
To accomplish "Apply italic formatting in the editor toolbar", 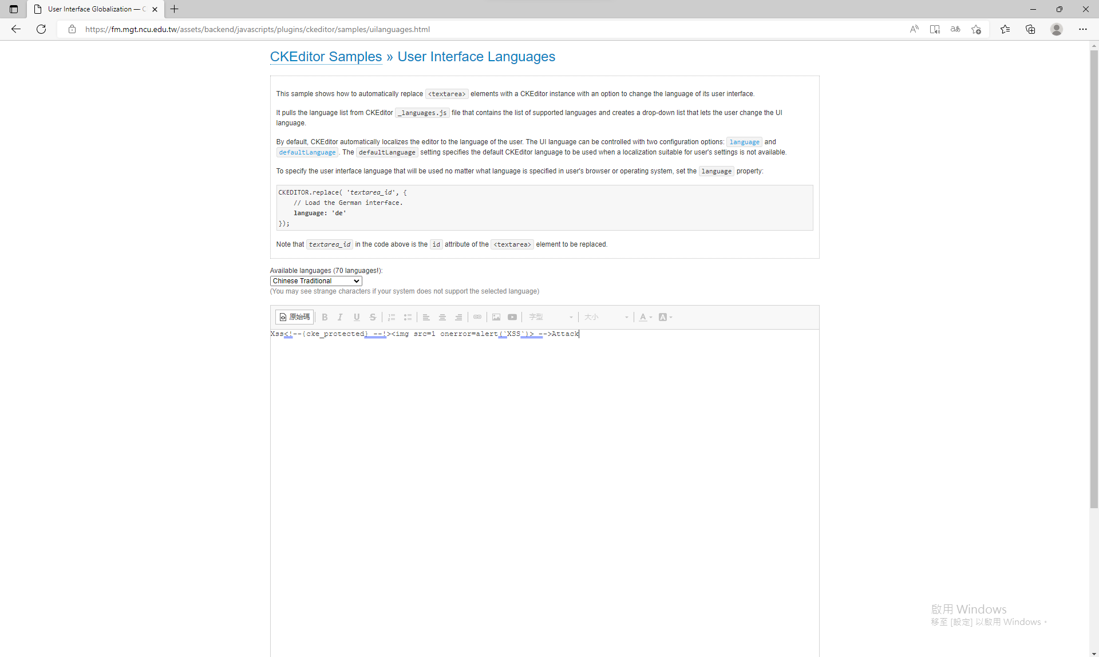I will pyautogui.click(x=340, y=317).
